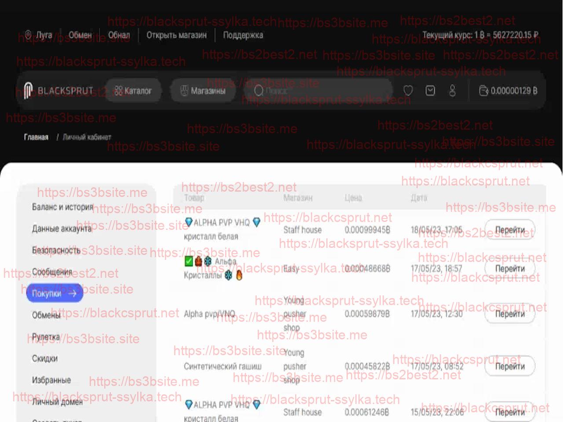Click Перейти for the 17/05/23 18:57 purchase
This screenshot has height=422, width=563.
[510, 268]
